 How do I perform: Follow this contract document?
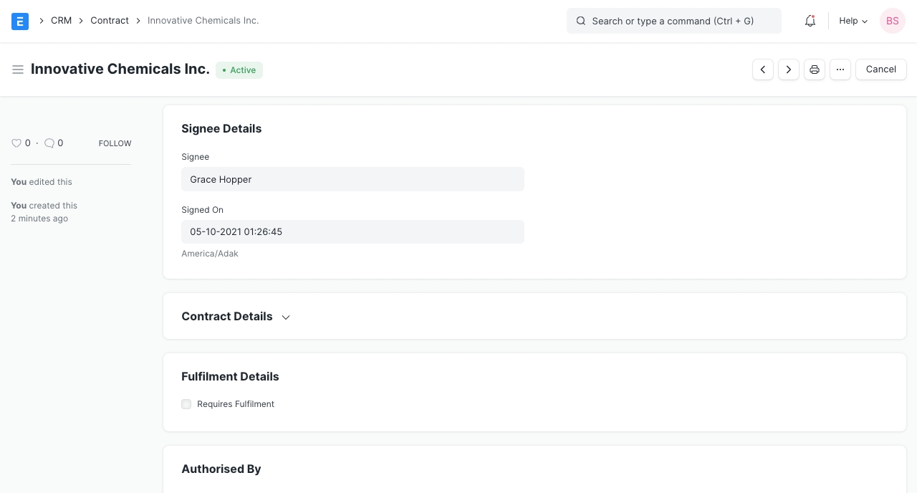(x=115, y=143)
